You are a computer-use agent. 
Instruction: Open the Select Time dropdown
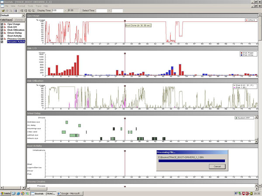coord(108,10)
